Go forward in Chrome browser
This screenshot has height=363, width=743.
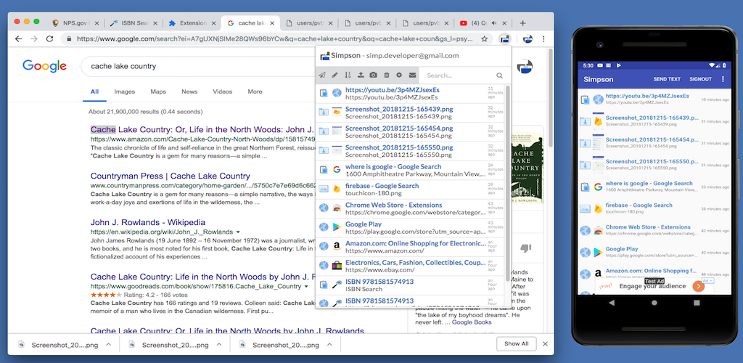pos(33,39)
